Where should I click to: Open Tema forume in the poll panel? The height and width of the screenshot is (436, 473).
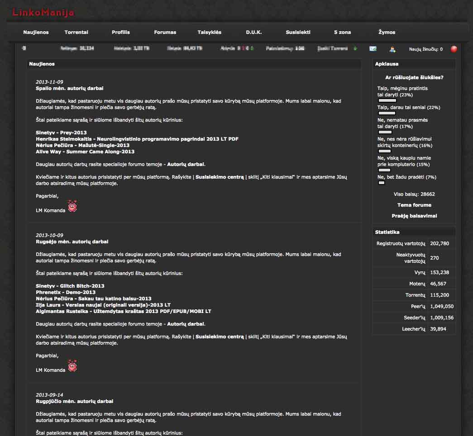pos(414,205)
